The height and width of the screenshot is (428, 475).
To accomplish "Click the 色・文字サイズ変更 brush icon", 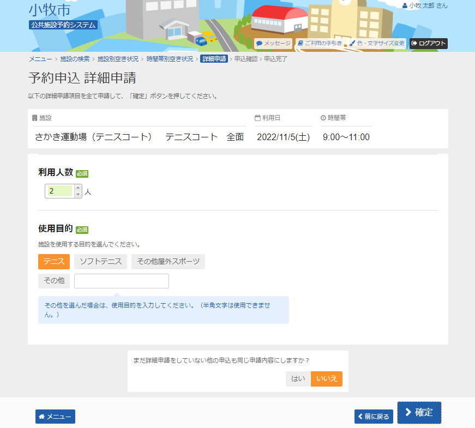I will click(353, 44).
